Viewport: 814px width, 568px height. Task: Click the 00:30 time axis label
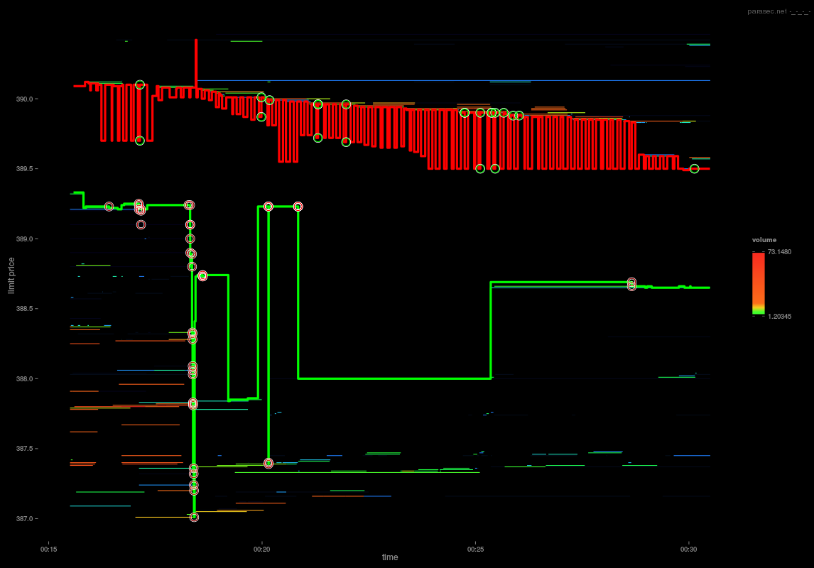[689, 548]
